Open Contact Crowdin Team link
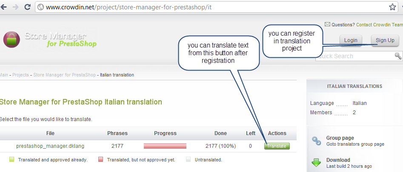403x172 pixels. (379, 25)
